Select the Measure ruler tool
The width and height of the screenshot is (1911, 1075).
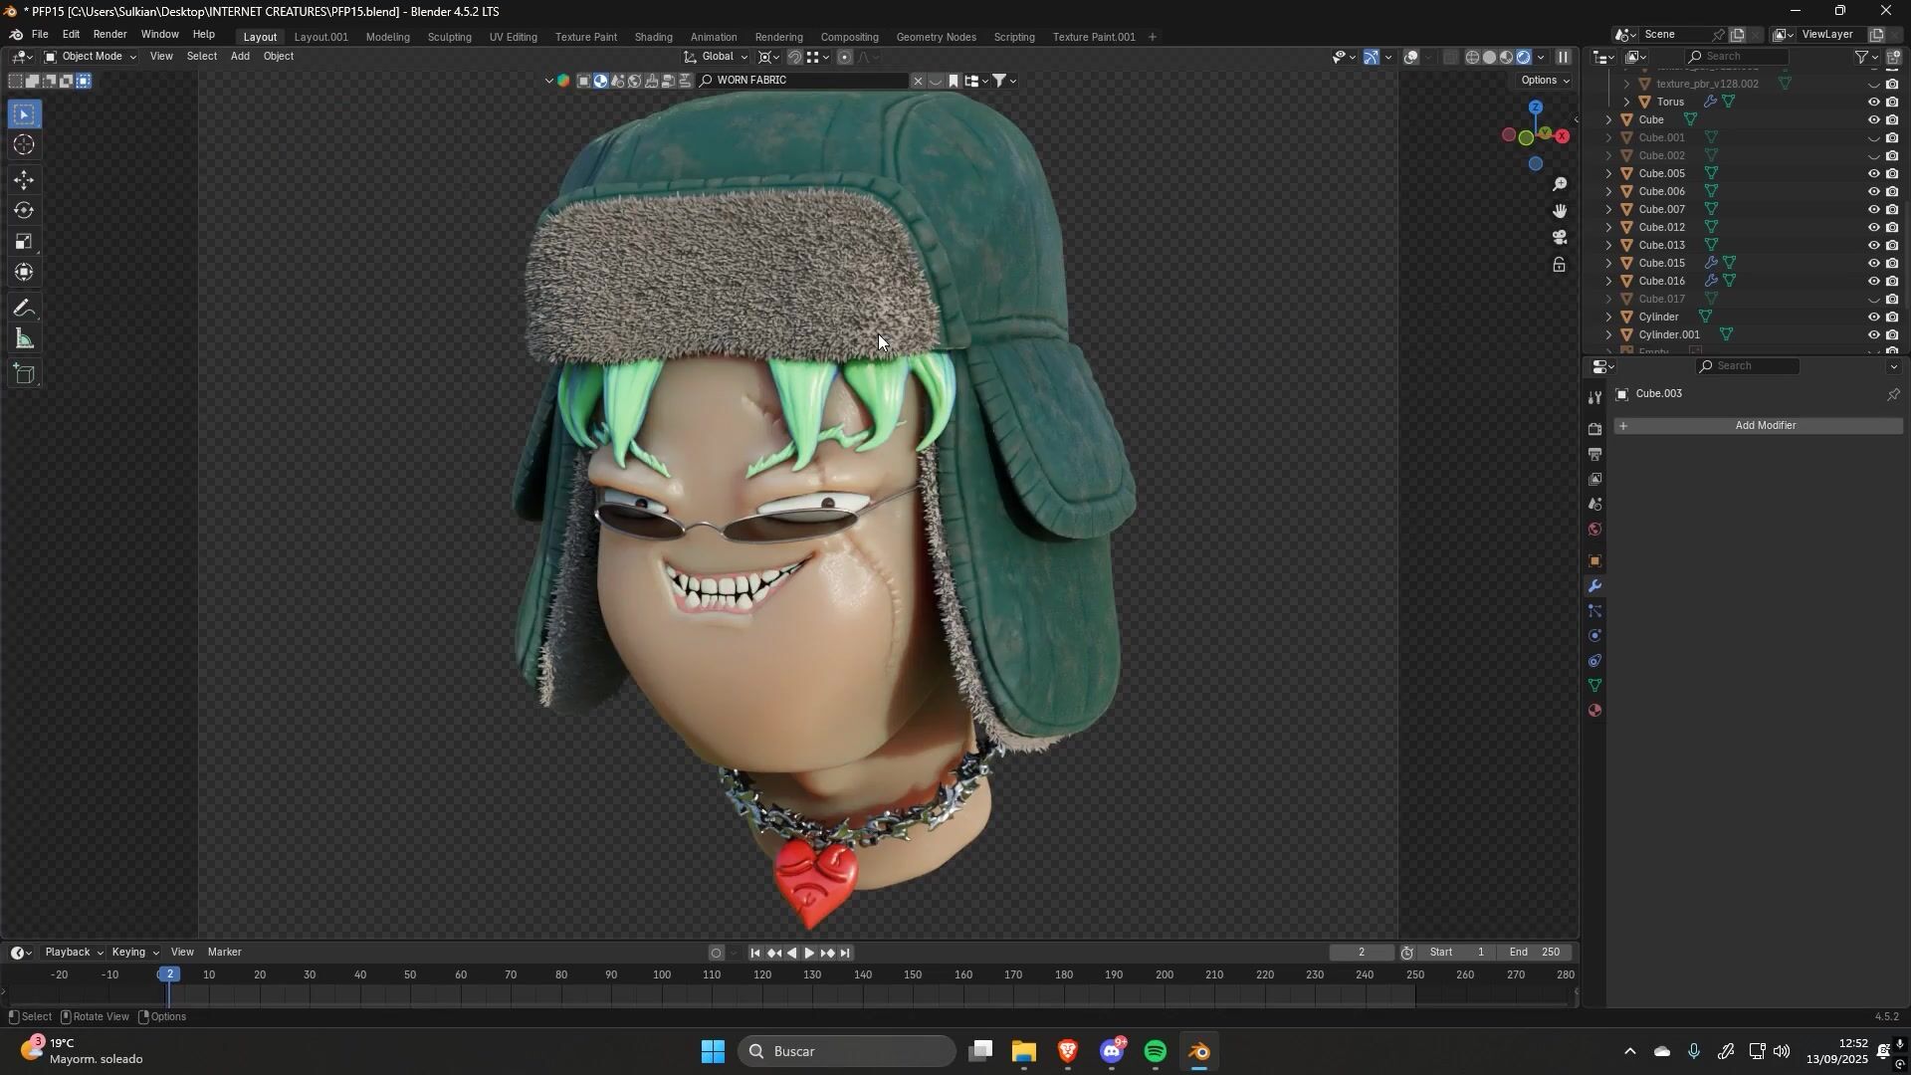pos(25,340)
